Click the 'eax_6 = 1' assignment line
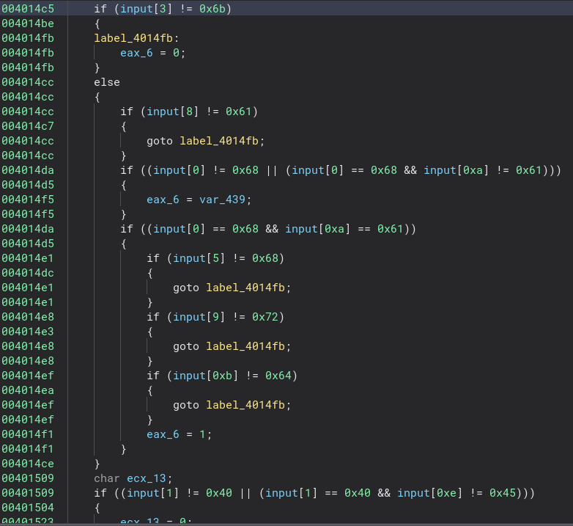The height and width of the screenshot is (526, 573). (180, 434)
